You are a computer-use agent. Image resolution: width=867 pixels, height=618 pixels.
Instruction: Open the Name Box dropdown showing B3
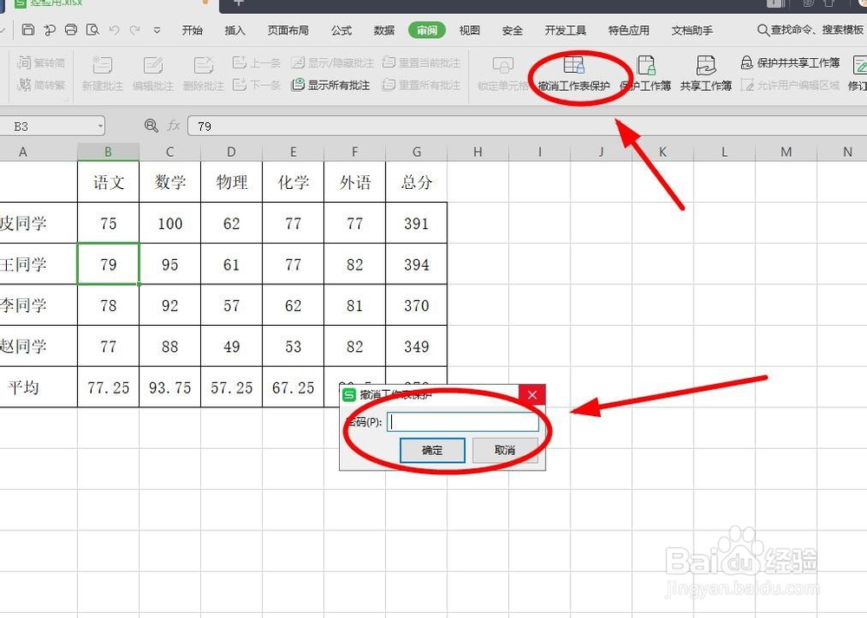[100, 126]
